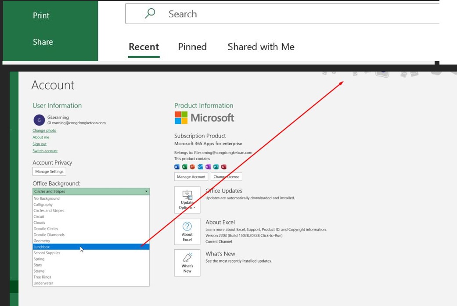457x306 pixels.
Task: Open the About me link
Action: tap(41, 137)
